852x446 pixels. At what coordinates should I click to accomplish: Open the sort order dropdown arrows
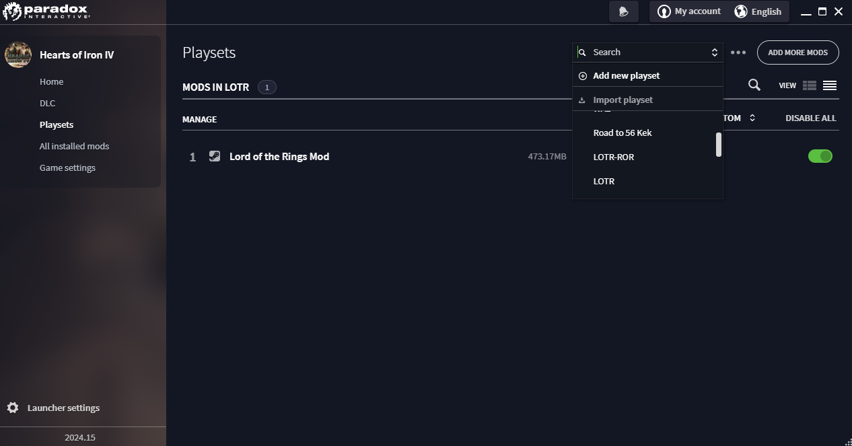(x=752, y=118)
